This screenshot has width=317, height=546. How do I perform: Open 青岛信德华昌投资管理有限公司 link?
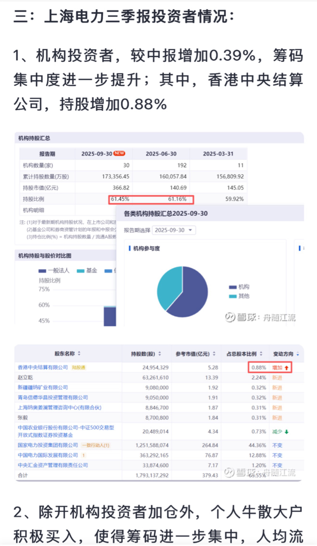click(53, 397)
